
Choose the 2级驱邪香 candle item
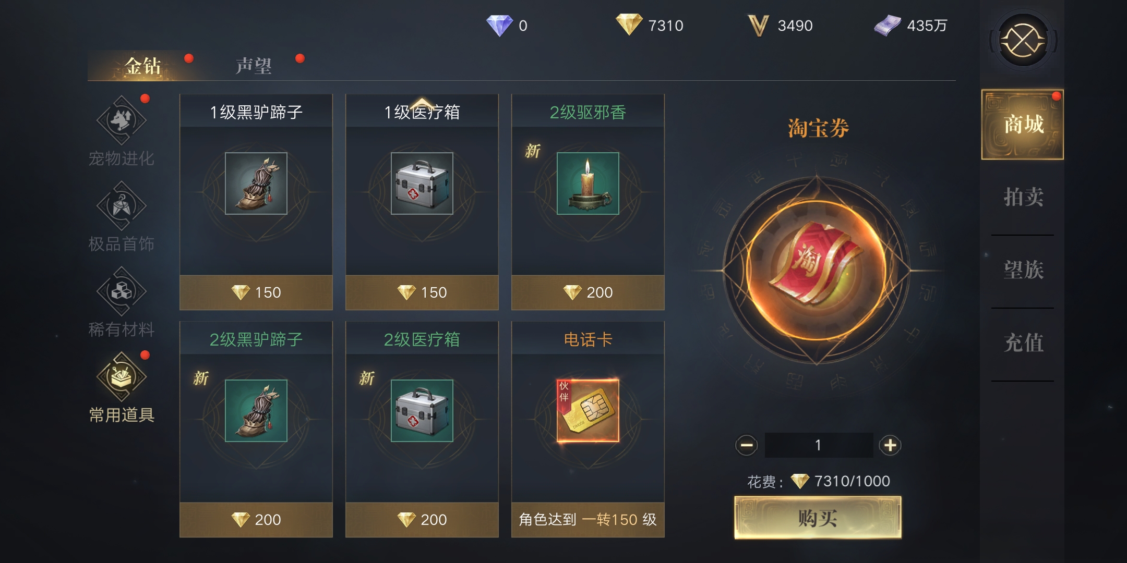point(588,202)
